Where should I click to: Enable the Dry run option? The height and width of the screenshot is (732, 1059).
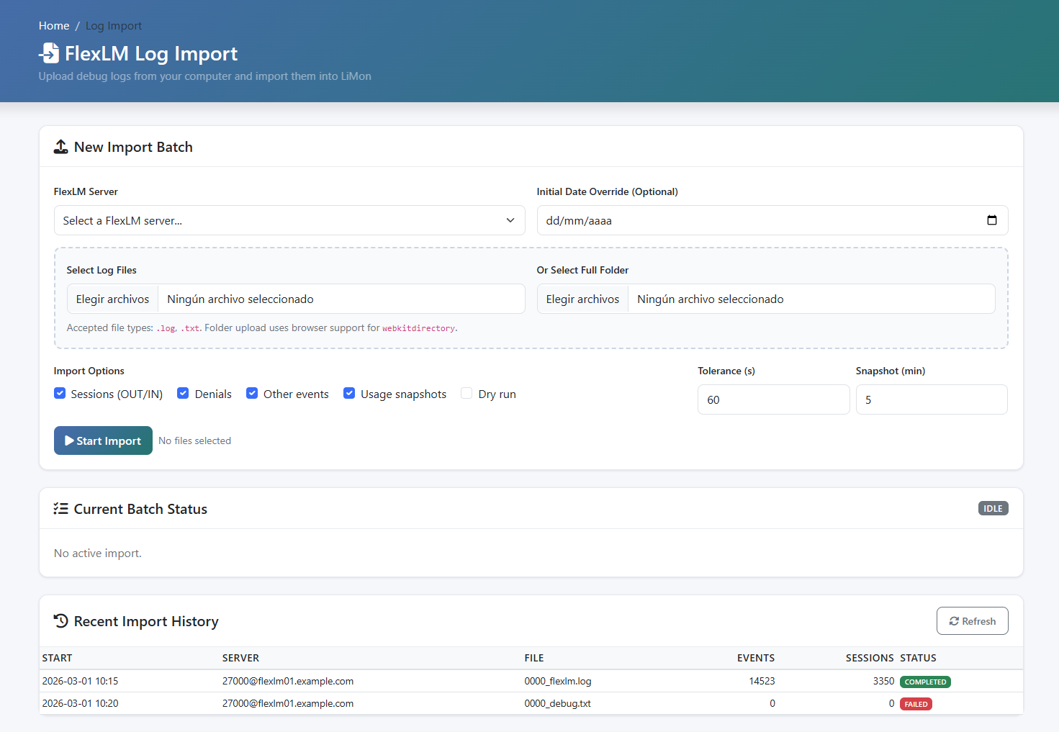[x=466, y=393]
